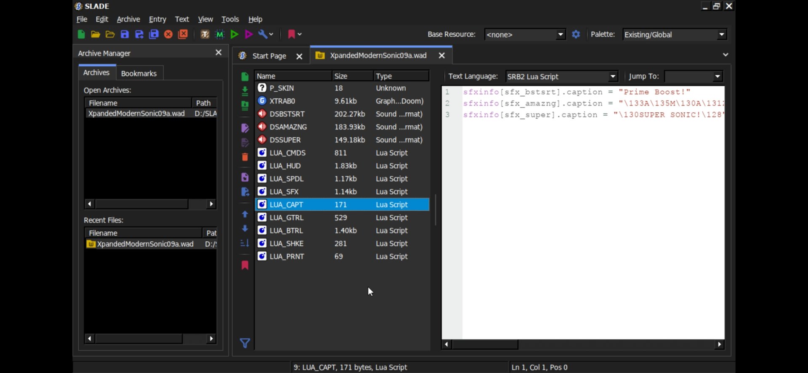Click the Save Archive floppy icon

[125, 34]
